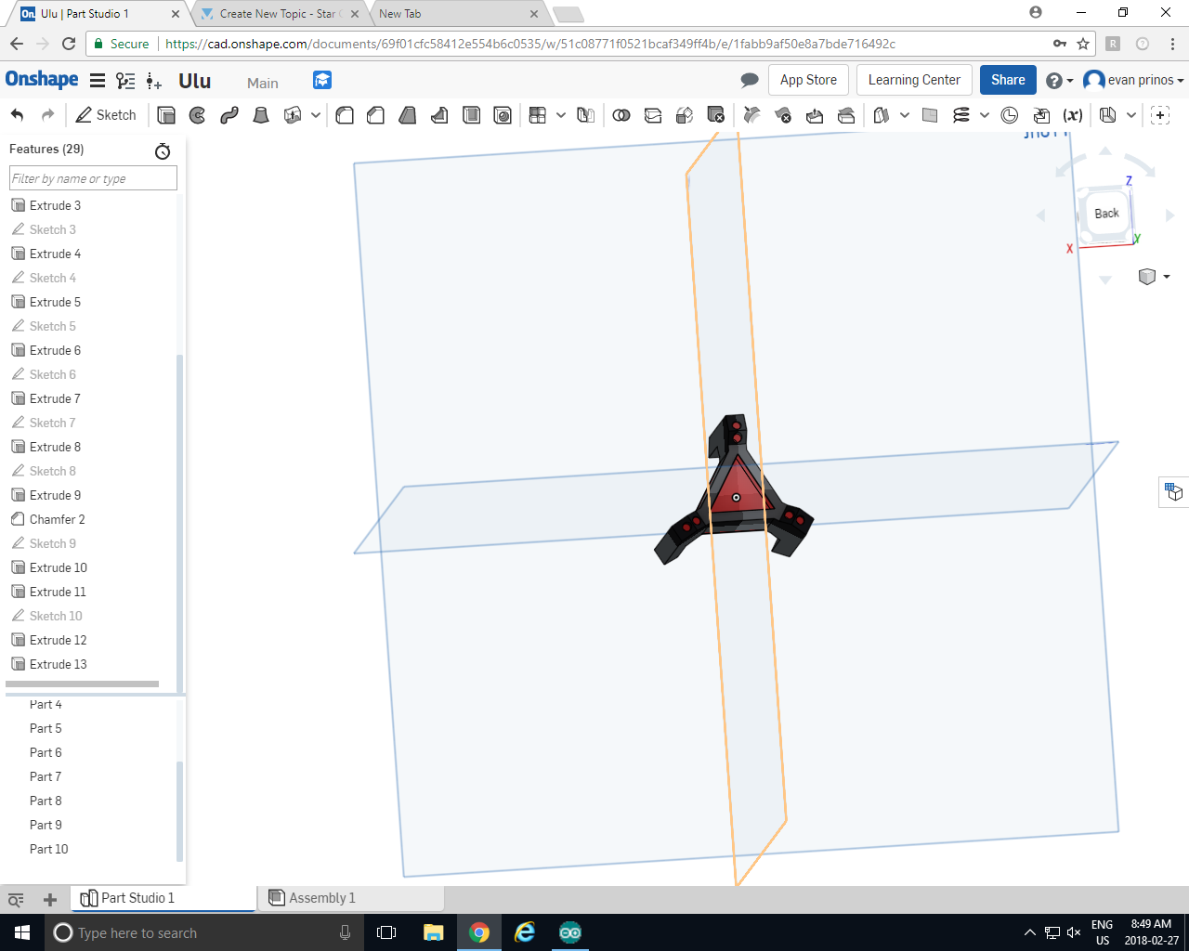Click the Share button
Viewport: 1189px width, 951px height.
coord(1007,80)
